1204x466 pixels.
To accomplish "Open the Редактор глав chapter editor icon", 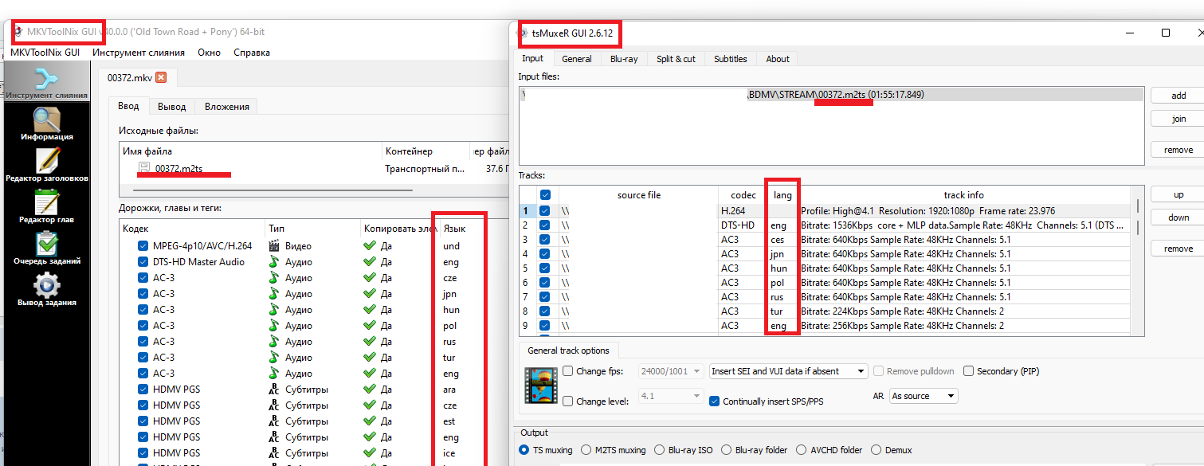I will point(47,204).
